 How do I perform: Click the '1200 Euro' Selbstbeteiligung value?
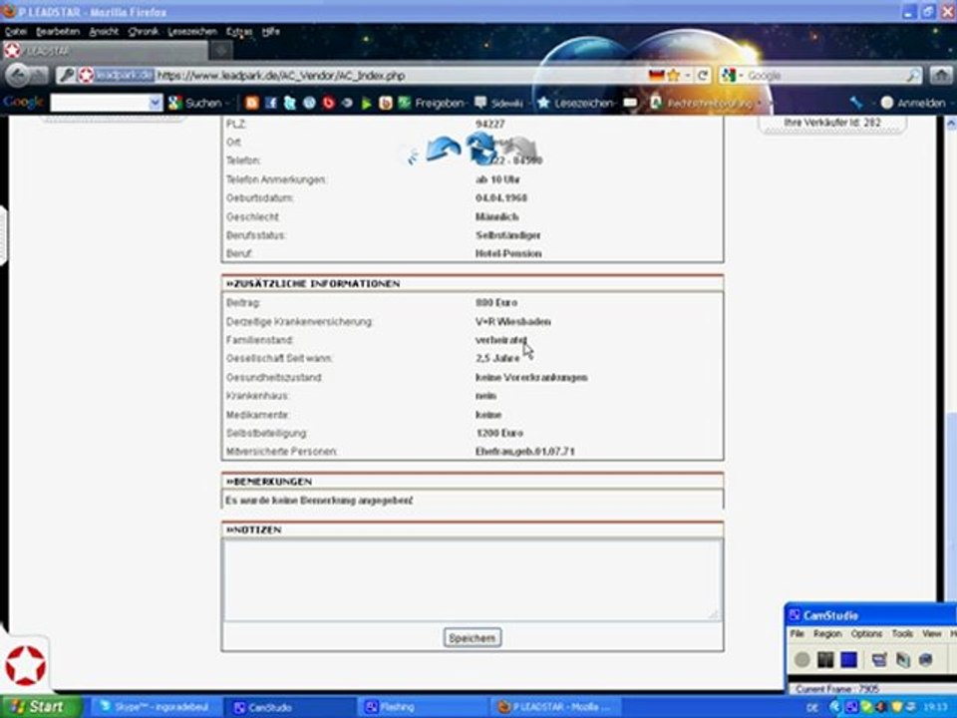[499, 433]
